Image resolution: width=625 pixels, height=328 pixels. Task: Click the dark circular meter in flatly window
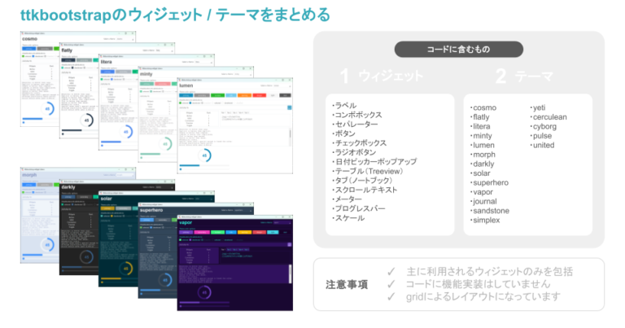pyautogui.click(x=87, y=121)
